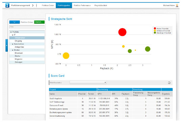
Task: Collapse the Konstruktion tree node
Action: coord(13,44)
